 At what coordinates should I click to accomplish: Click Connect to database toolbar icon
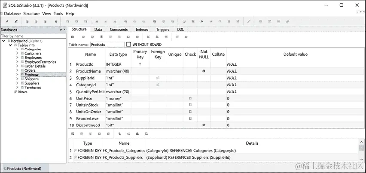point(7,21)
